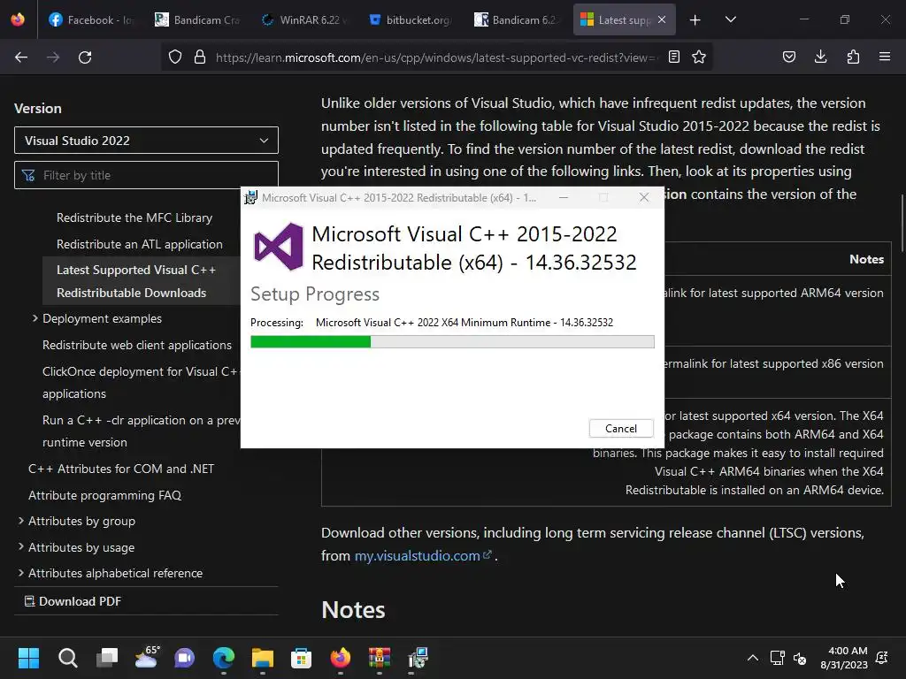Open the muted volume tray icon

tap(800, 658)
